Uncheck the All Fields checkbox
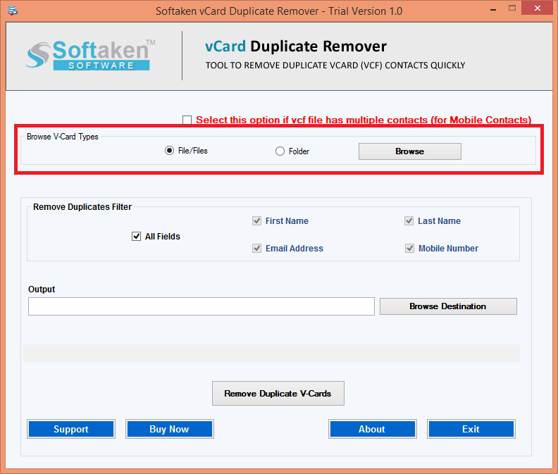558x474 pixels. pos(136,236)
